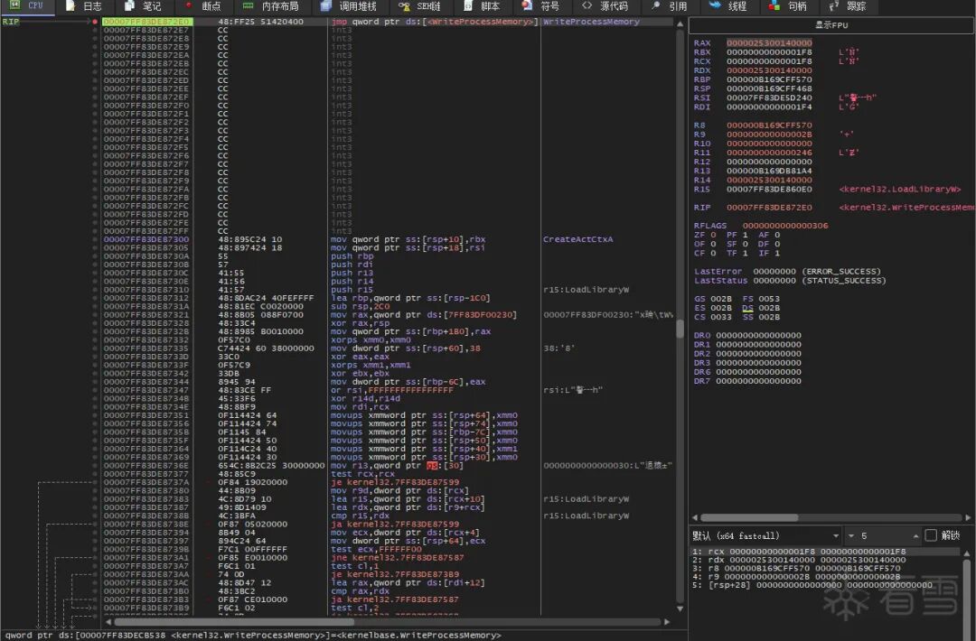
Task: Decrease the argument count stepper from 5
Action: coord(851,535)
